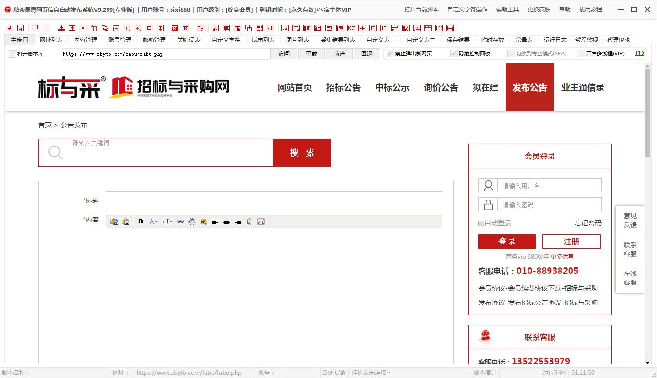The width and height of the screenshot is (657, 378).
Task: Toggle 打开脚本库 checkbox
Action: 12,54
